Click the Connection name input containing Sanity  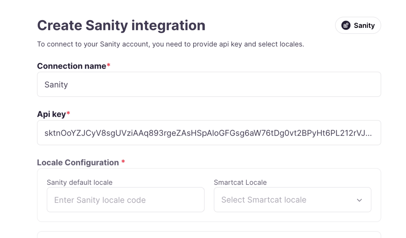[209, 84]
